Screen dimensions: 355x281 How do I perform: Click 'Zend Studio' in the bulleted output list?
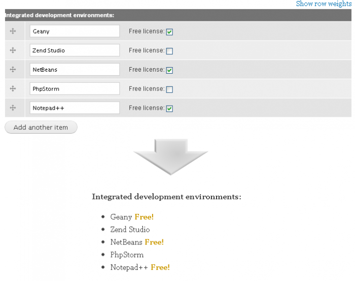coord(130,230)
